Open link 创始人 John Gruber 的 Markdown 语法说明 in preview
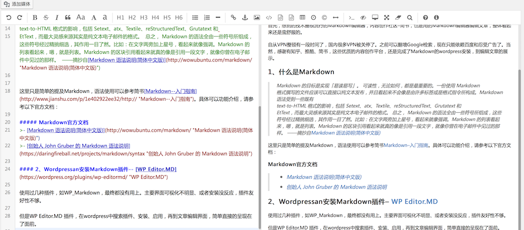Screen dimensions: 524x230 (337, 187)
